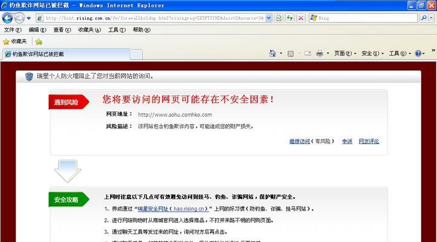The height and width of the screenshot is (242, 437).
Task: Open the 收藏夹(A) menu
Action: [x=89, y=30]
